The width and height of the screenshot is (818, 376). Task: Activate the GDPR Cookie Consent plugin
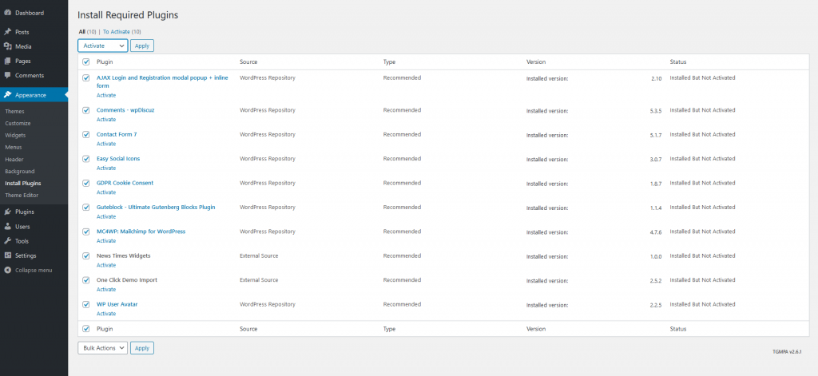pos(106,192)
